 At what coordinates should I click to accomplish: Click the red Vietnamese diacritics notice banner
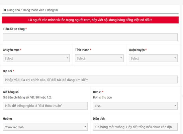coord(90,20)
